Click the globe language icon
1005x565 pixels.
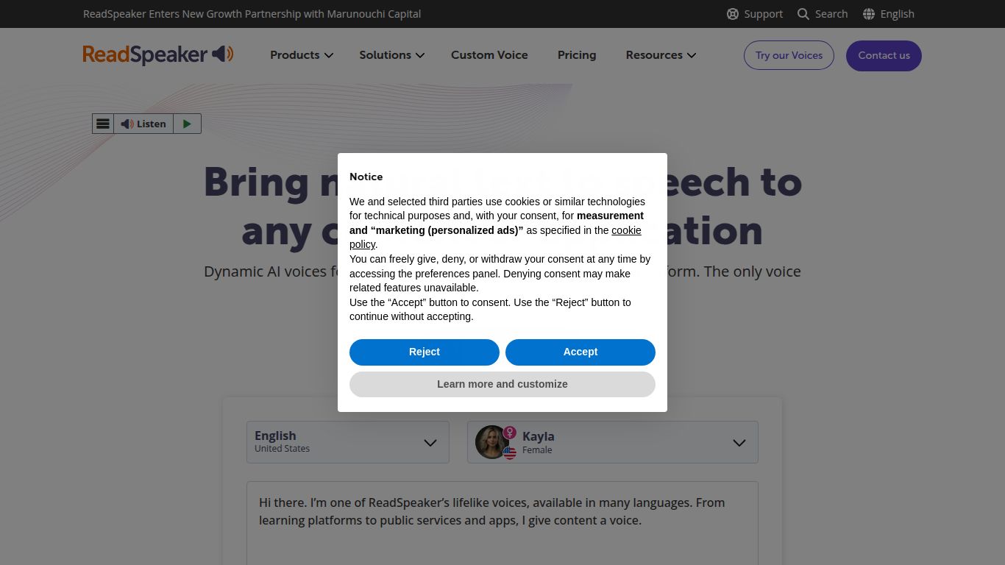[x=869, y=13]
